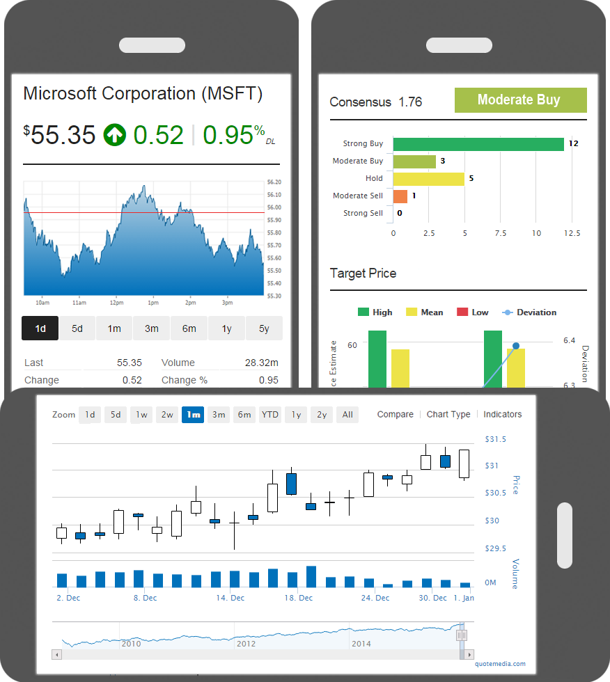Expand the Chart Type menu

tap(448, 414)
